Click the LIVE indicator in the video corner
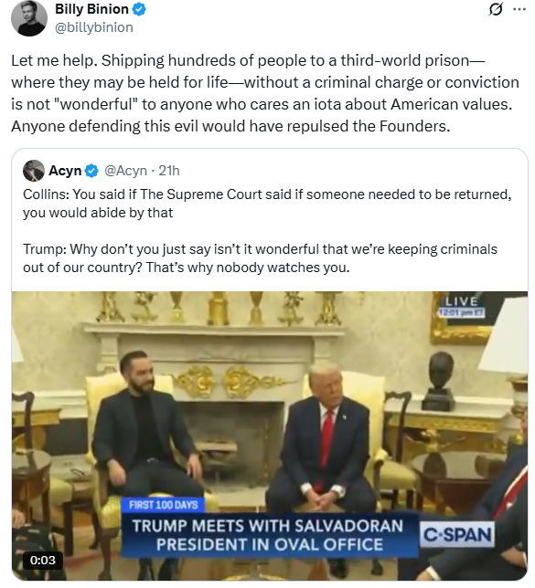The image size is (535, 588). (462, 301)
